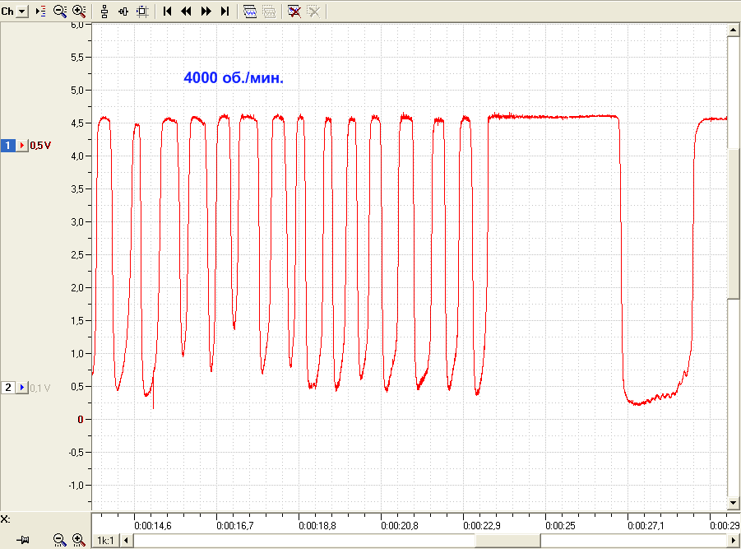The height and width of the screenshot is (549, 741).
Task: Jump to the end of the recording
Action: click(x=225, y=12)
